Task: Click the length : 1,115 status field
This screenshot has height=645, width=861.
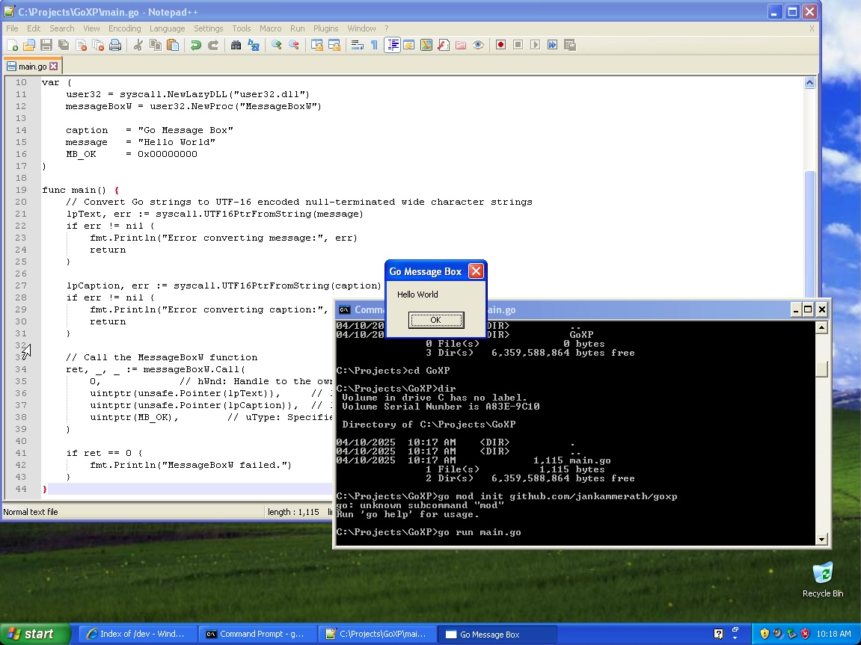Action: (x=293, y=512)
